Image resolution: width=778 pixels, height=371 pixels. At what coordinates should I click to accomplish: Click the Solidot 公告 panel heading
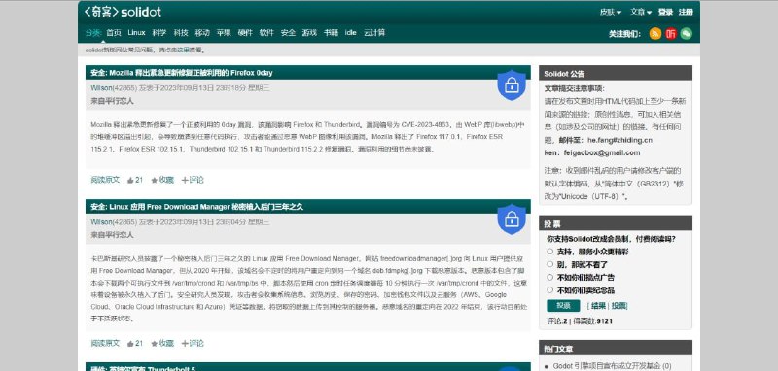point(616,73)
